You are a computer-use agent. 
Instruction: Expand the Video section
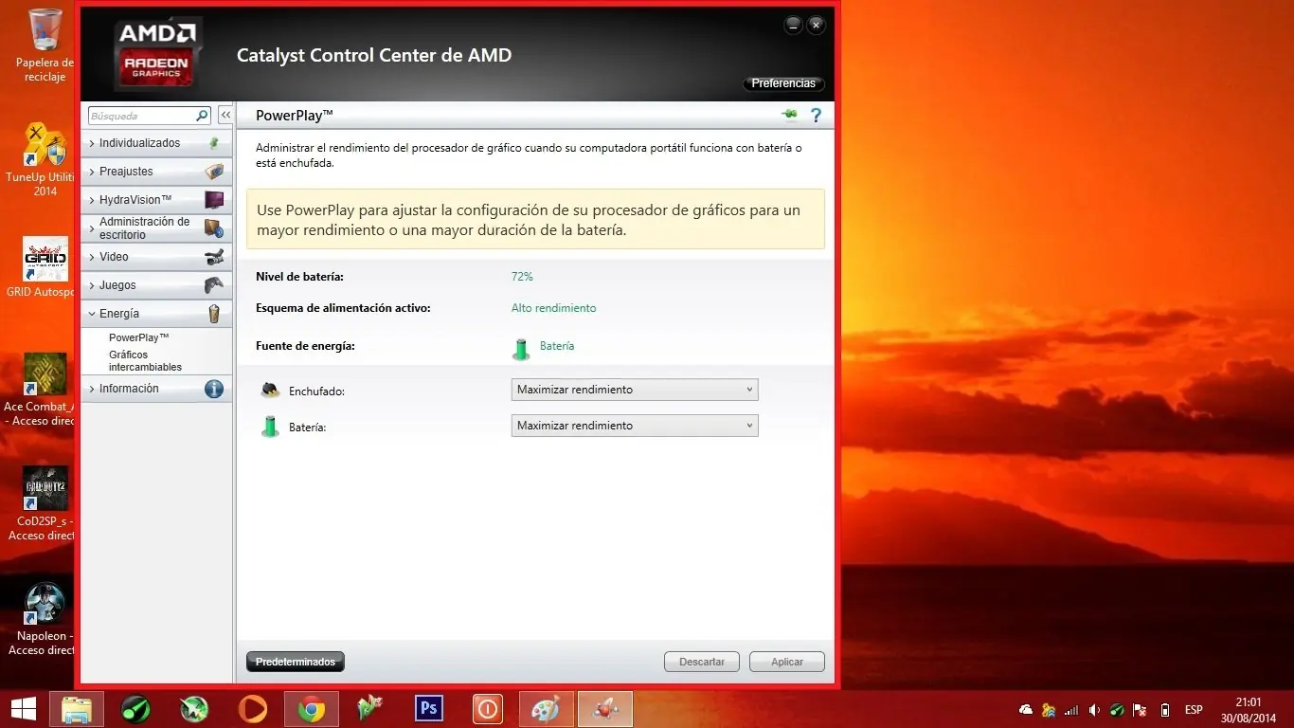[156, 257]
